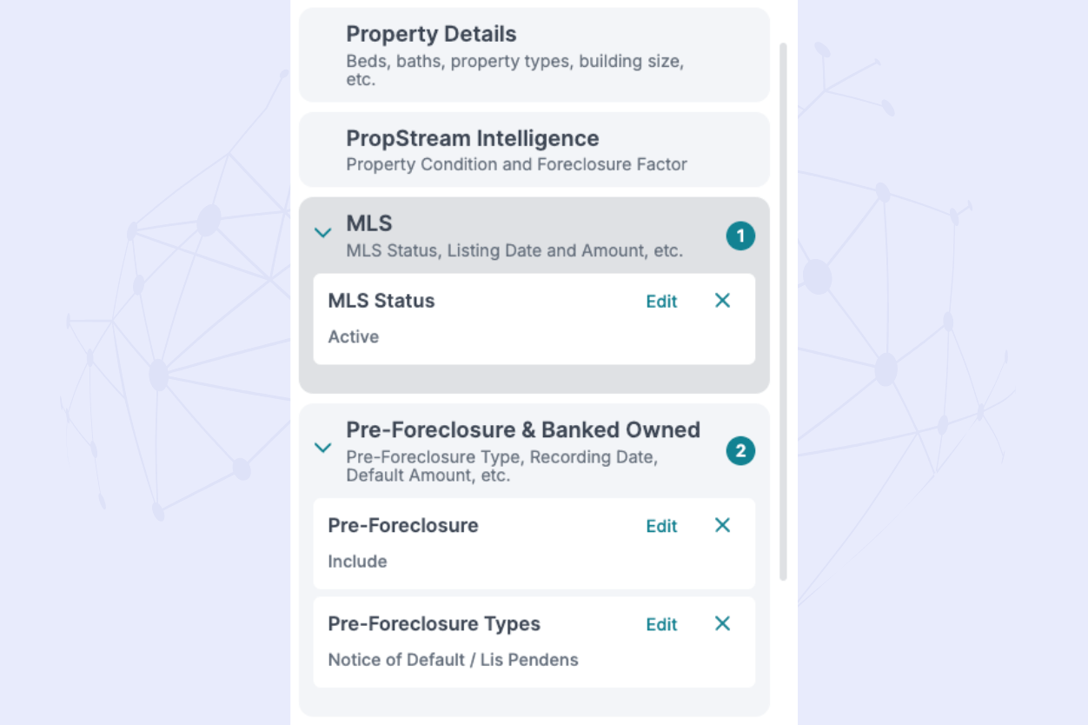Image resolution: width=1088 pixels, height=725 pixels.
Task: Click the Include value under Pre-Foreclosure
Action: pyautogui.click(x=357, y=562)
